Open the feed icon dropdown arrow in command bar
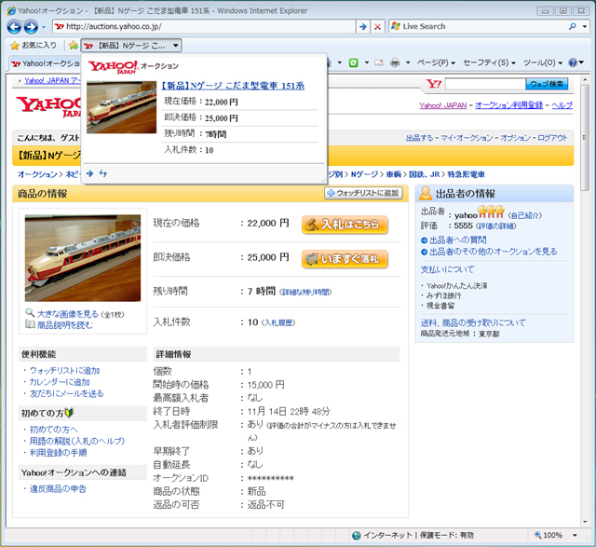 point(366,62)
